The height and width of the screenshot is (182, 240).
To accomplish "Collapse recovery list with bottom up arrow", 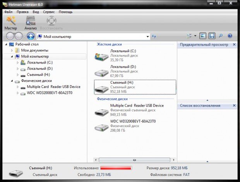I will click(x=207, y=161).
